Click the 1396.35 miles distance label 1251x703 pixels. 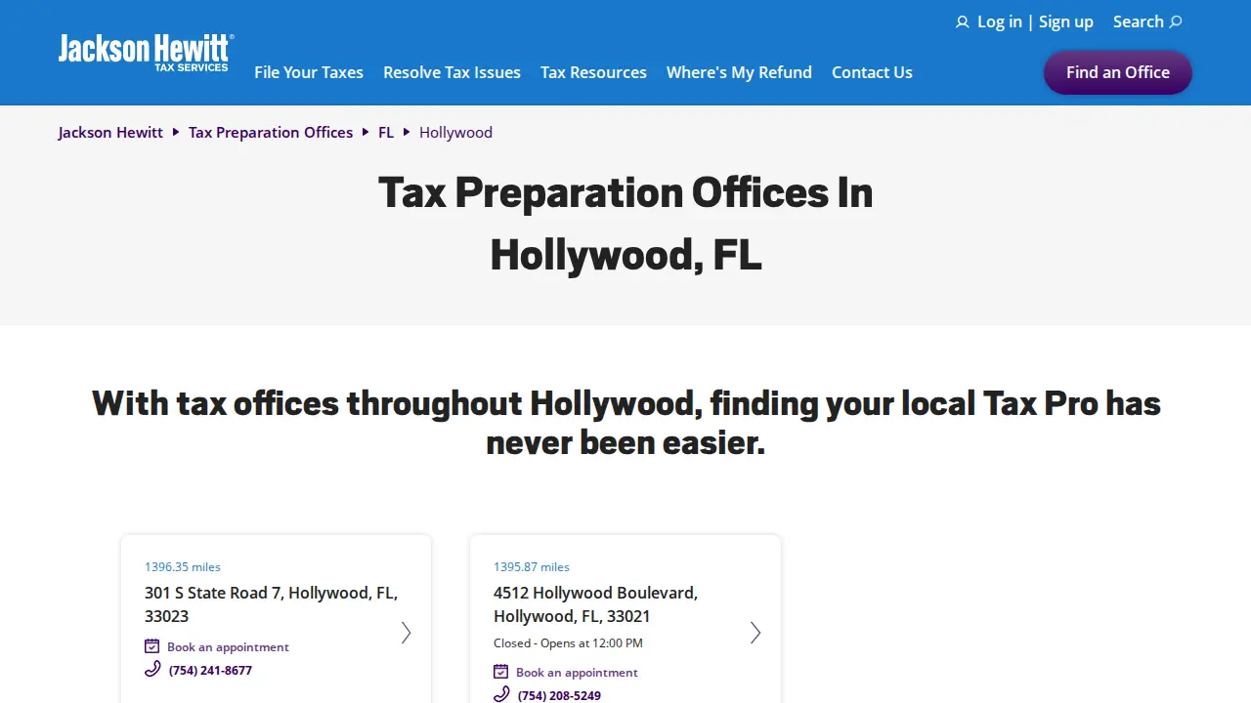click(x=183, y=566)
